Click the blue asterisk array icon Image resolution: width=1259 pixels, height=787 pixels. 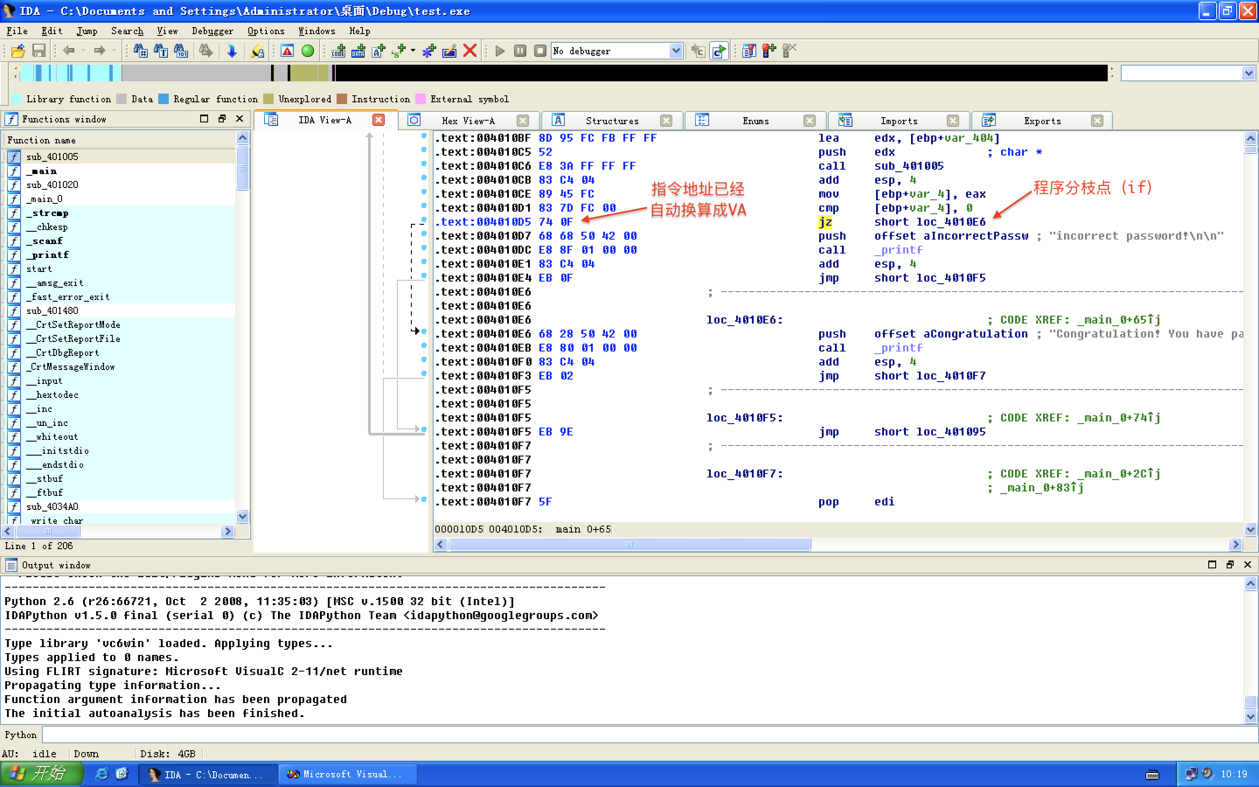click(x=429, y=50)
